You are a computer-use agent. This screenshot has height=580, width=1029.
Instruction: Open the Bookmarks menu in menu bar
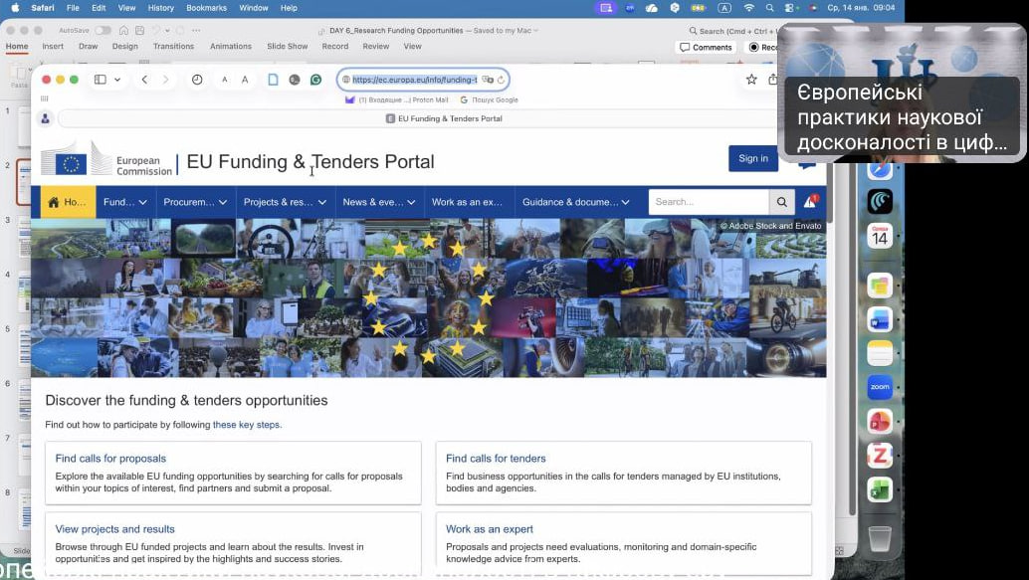206,8
